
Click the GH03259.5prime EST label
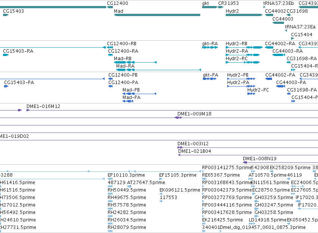pos(274,198)
